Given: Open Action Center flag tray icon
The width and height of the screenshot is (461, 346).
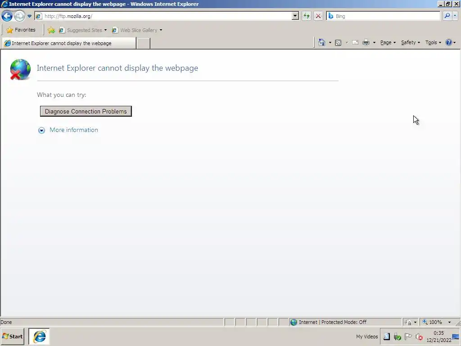Looking at the screenshot, I should click(x=408, y=336).
